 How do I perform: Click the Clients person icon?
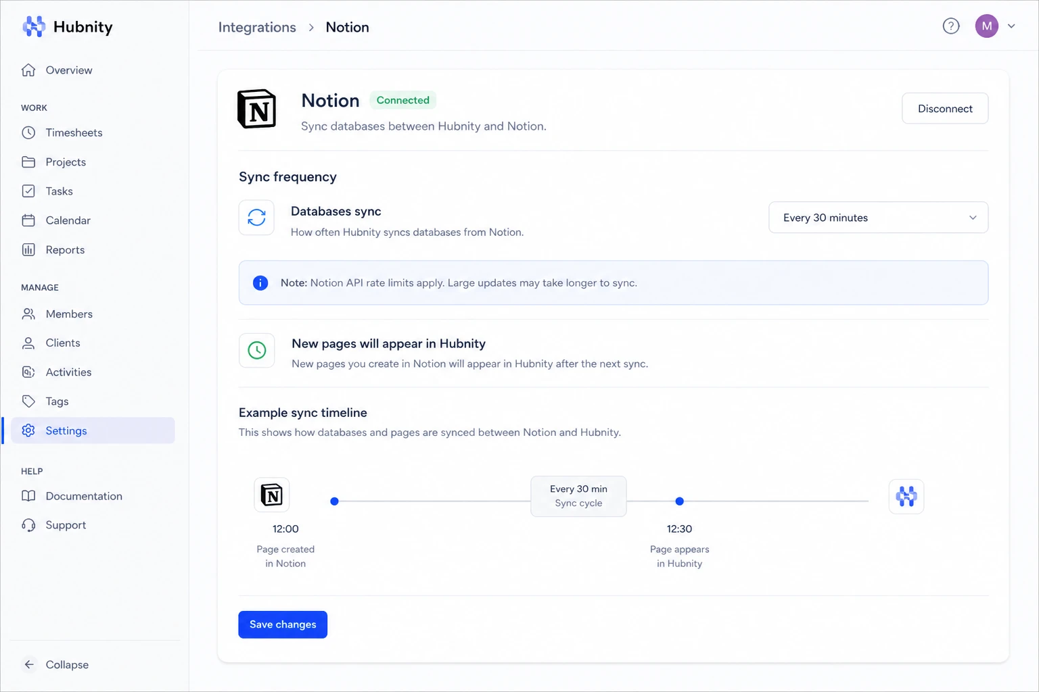(28, 343)
